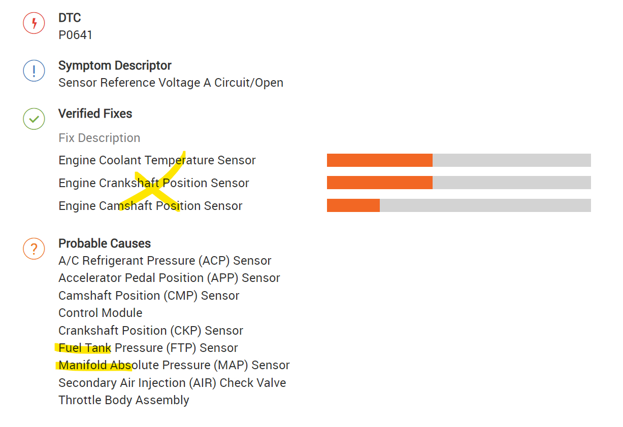Click the Engine Camshaft Position Sensor bar

(x=458, y=205)
